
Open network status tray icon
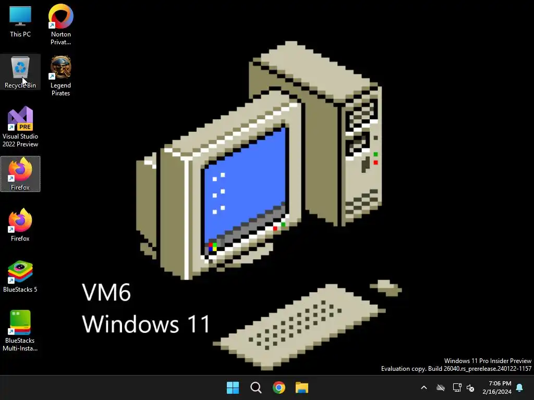(457, 387)
